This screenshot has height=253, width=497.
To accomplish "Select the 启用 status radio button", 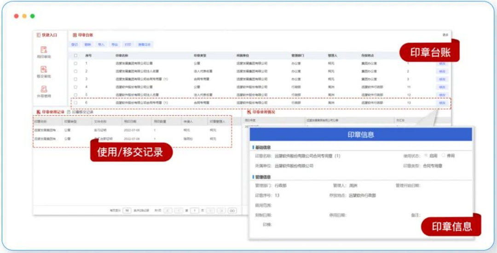I will 426,156.
